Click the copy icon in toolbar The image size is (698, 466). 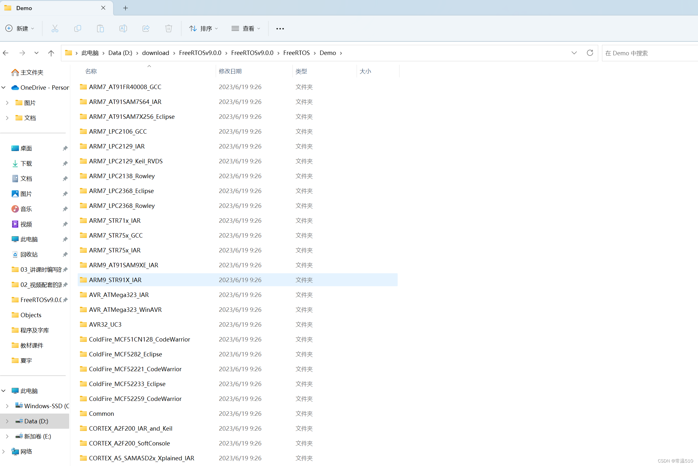point(77,28)
